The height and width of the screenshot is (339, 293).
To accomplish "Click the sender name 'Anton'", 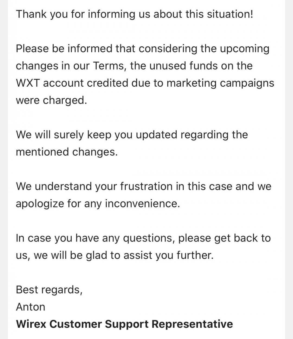I will coord(31,307).
